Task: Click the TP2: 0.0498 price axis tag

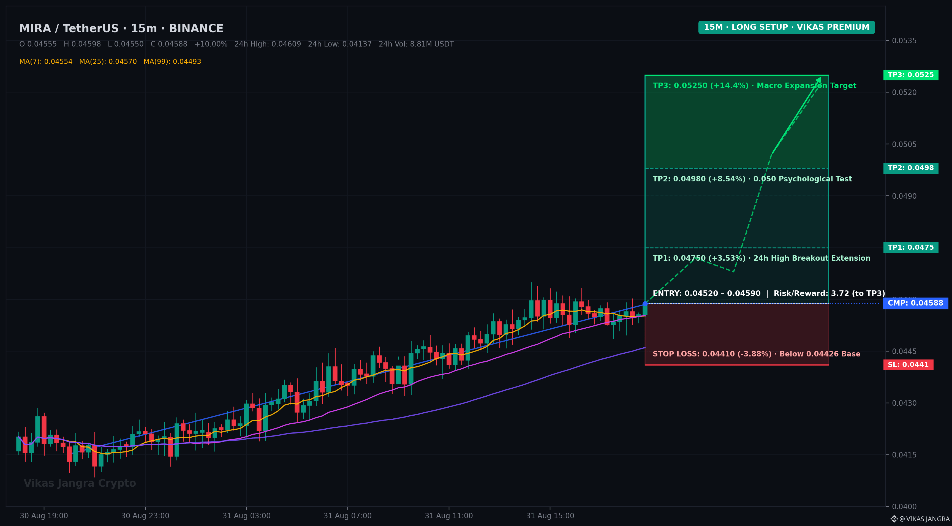Action: (x=911, y=168)
